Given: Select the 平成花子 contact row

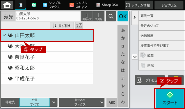Looking at the screenshot, I should (47, 79).
